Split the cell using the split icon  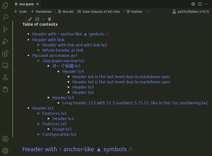[x=37, y=19]
